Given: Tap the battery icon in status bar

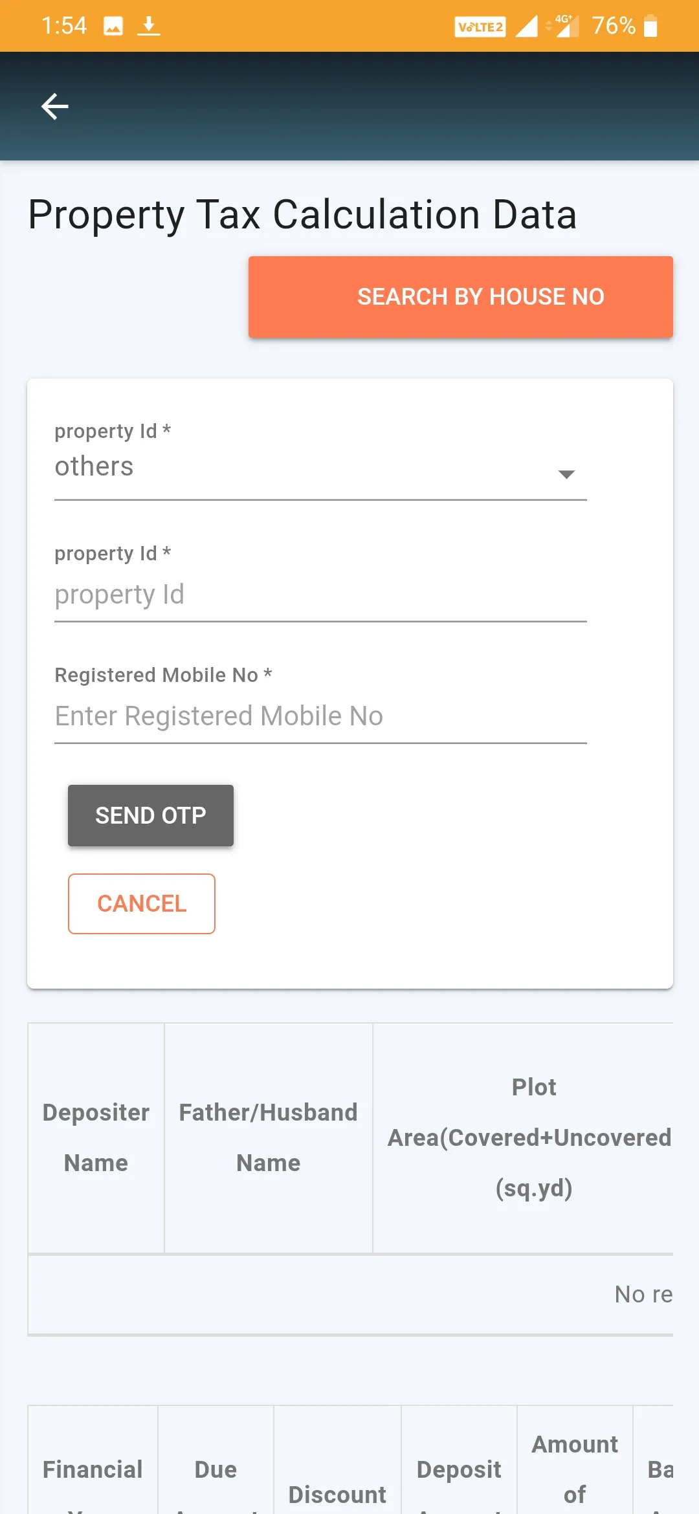Looking at the screenshot, I should coord(650,27).
